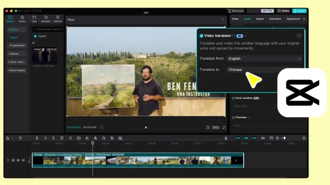Select AI generated in the sidebar
Image resolution: width=330 pixels, height=185 pixels.
tap(17, 46)
